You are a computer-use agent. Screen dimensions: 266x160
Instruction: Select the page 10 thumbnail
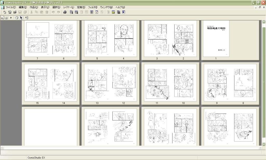(183, 83)
